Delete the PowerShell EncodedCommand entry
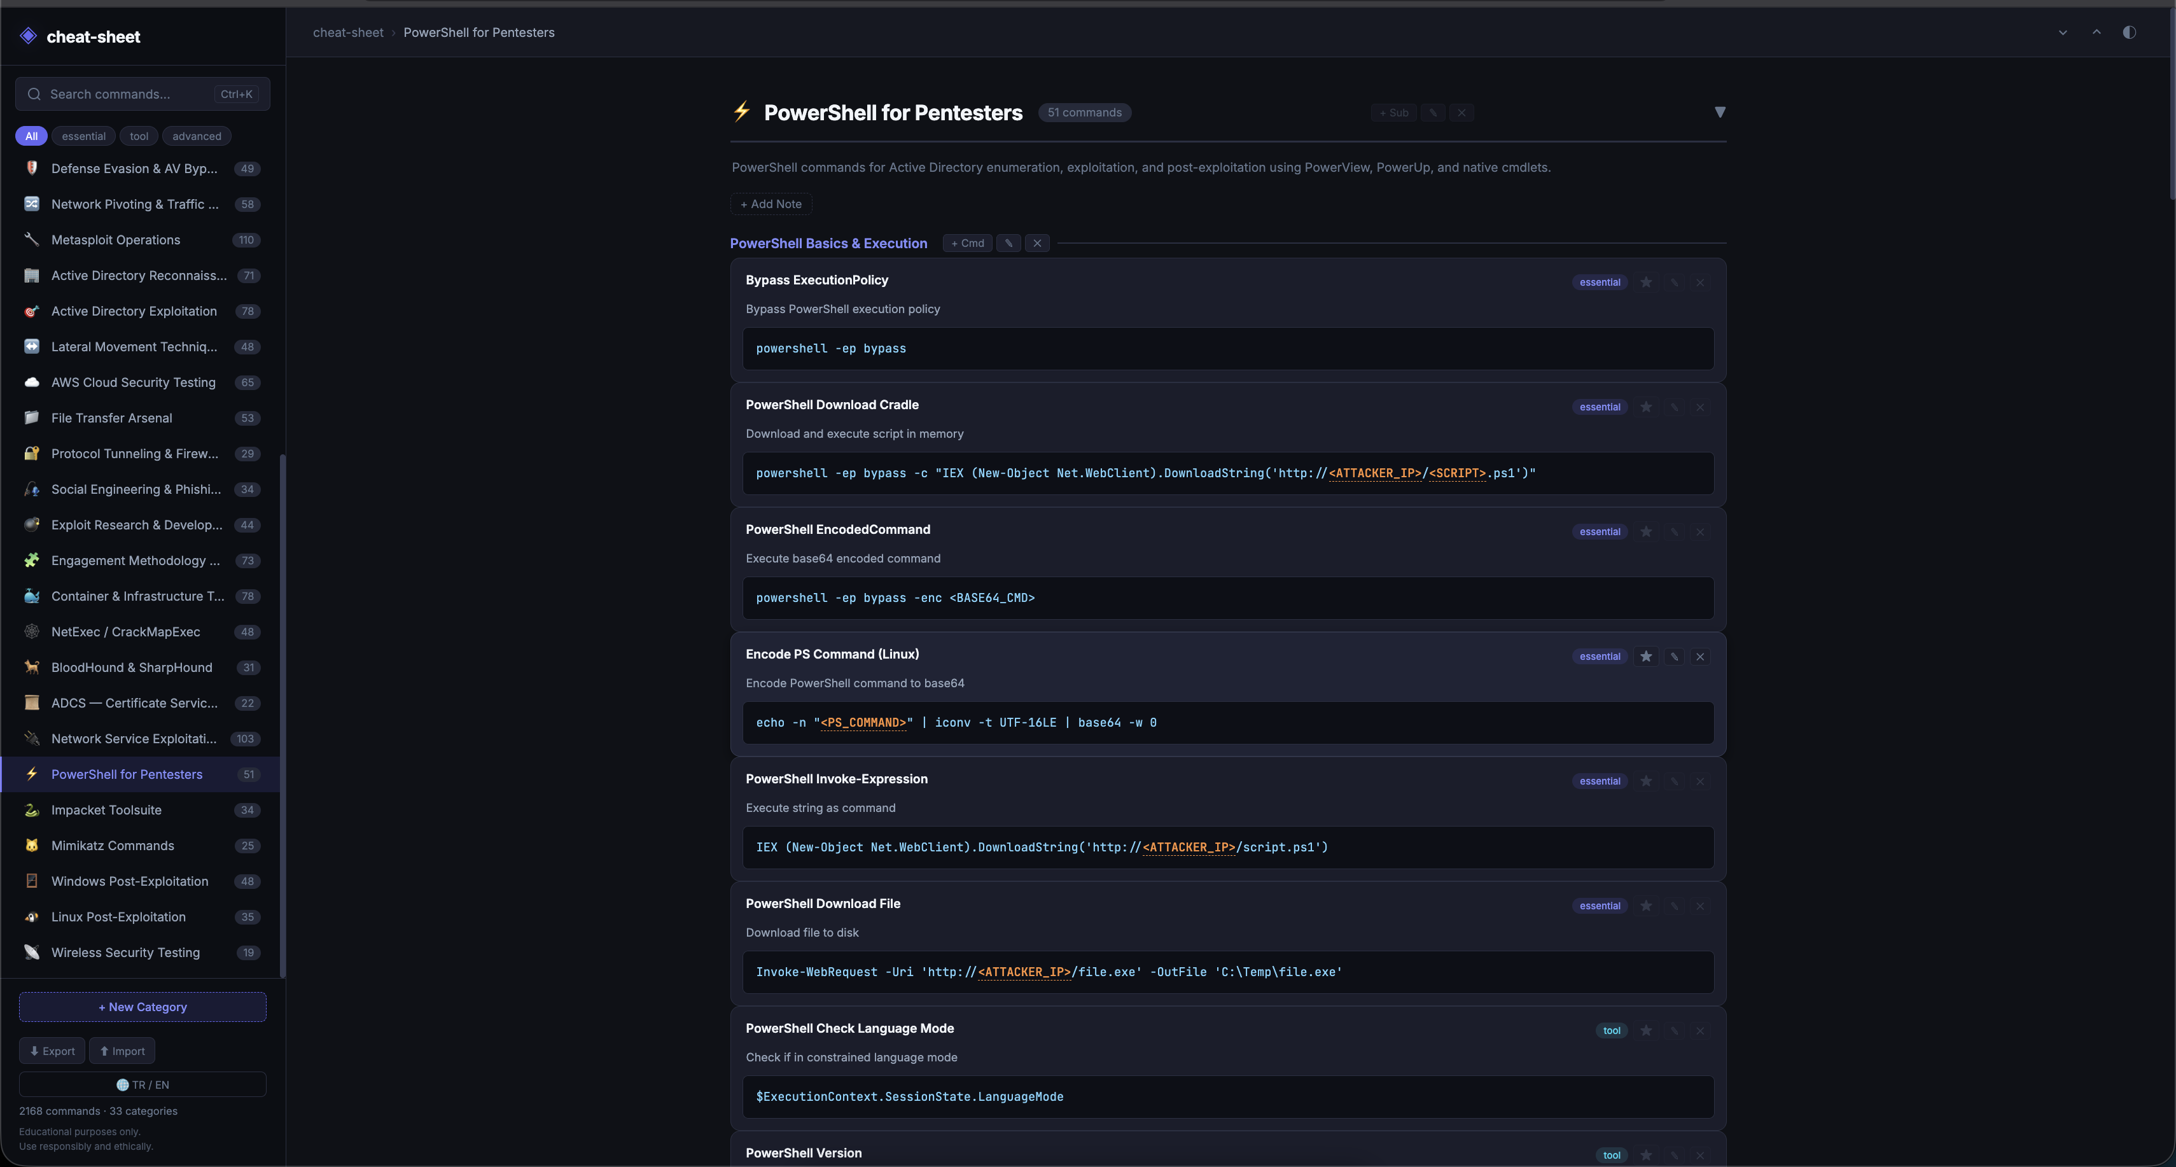 pos(1701,531)
